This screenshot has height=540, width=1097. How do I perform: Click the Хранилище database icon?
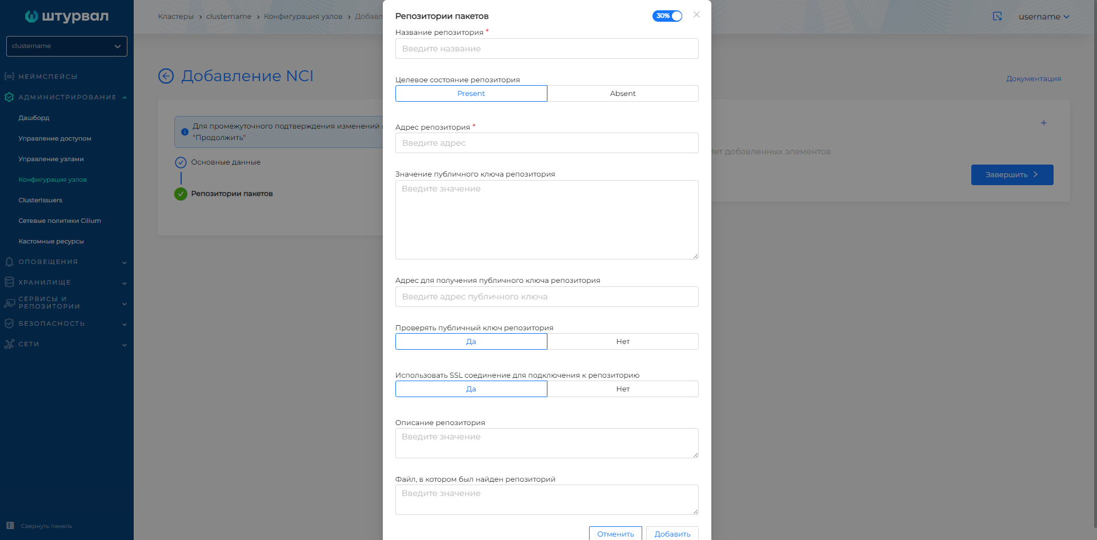point(9,282)
